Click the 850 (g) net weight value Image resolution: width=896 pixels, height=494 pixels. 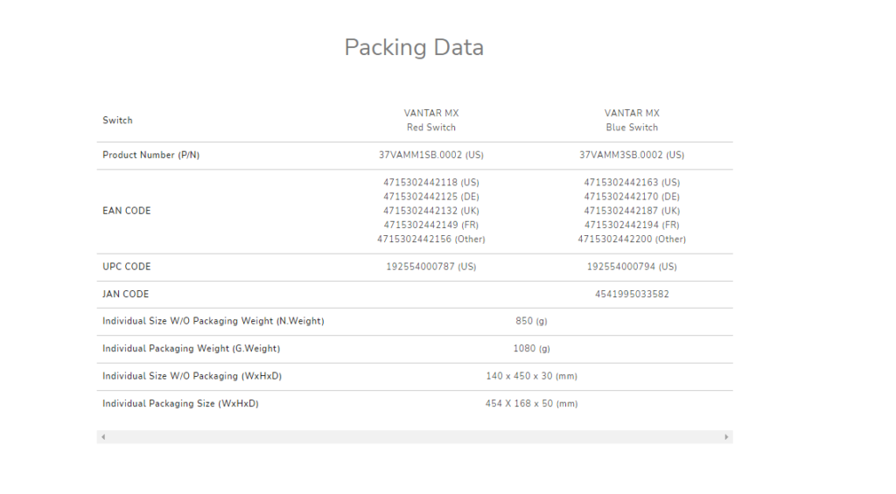click(x=531, y=321)
